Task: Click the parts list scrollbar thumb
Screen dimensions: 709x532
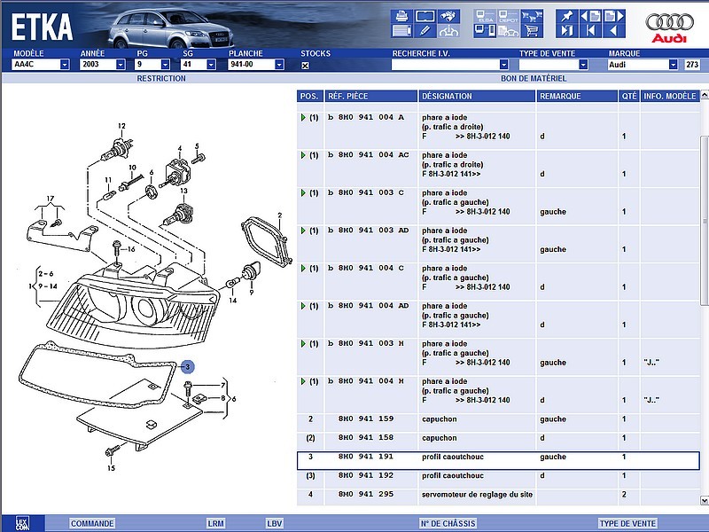Action: pyautogui.click(x=704, y=221)
